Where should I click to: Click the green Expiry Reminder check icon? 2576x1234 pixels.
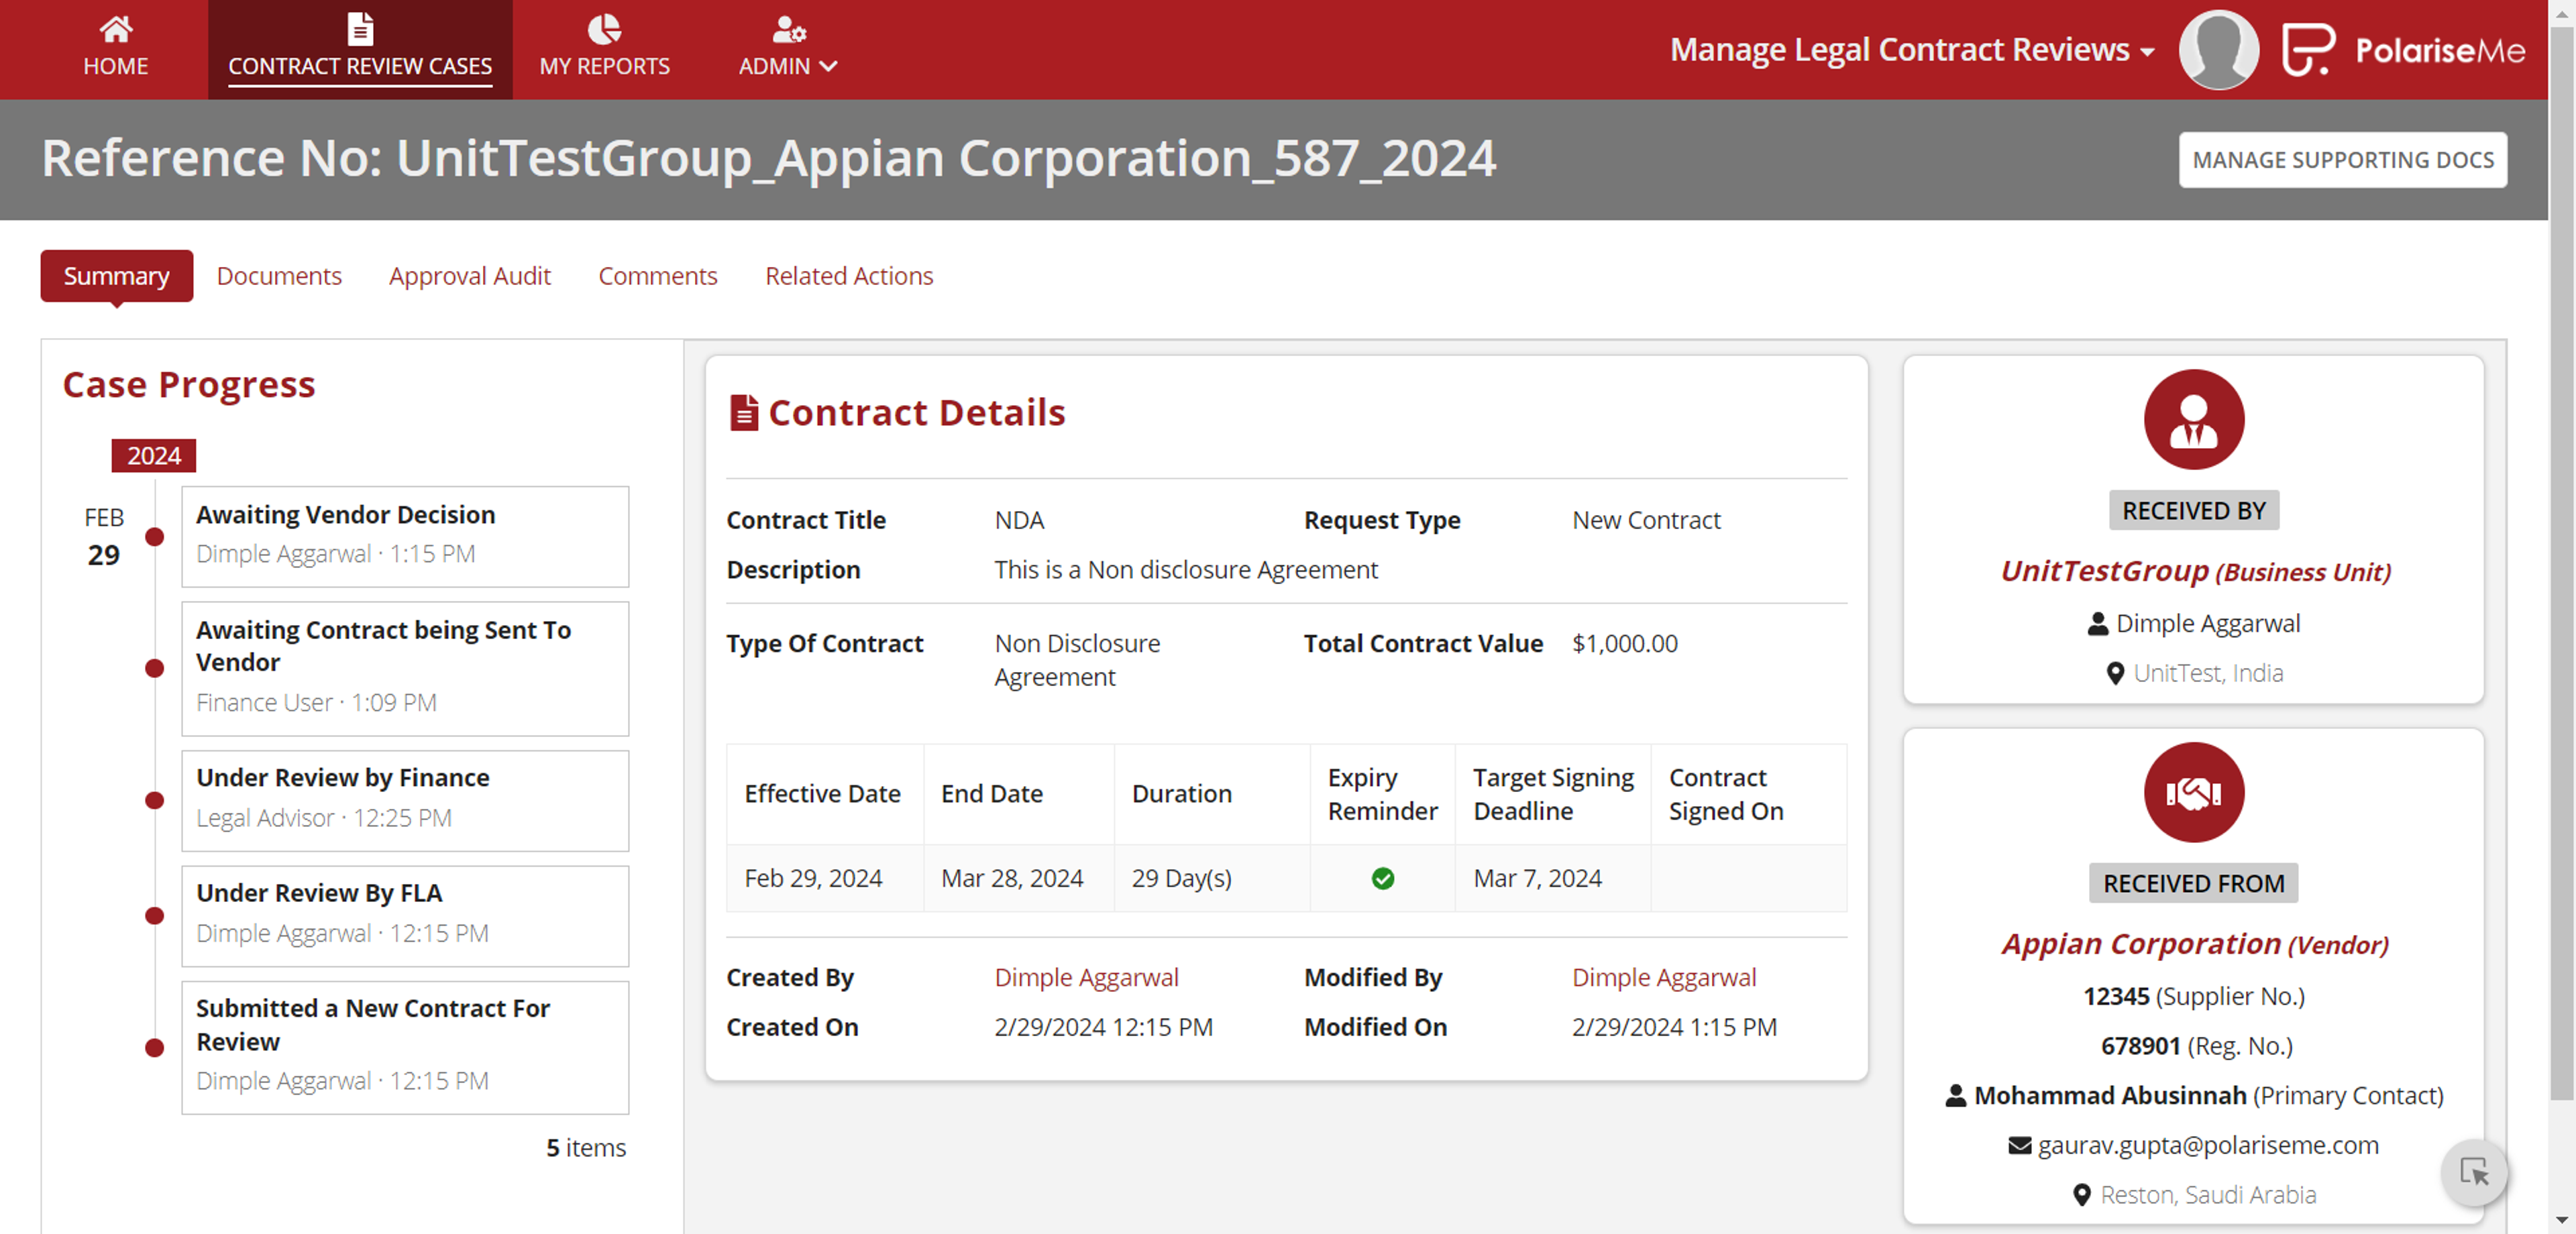pyautogui.click(x=1382, y=878)
